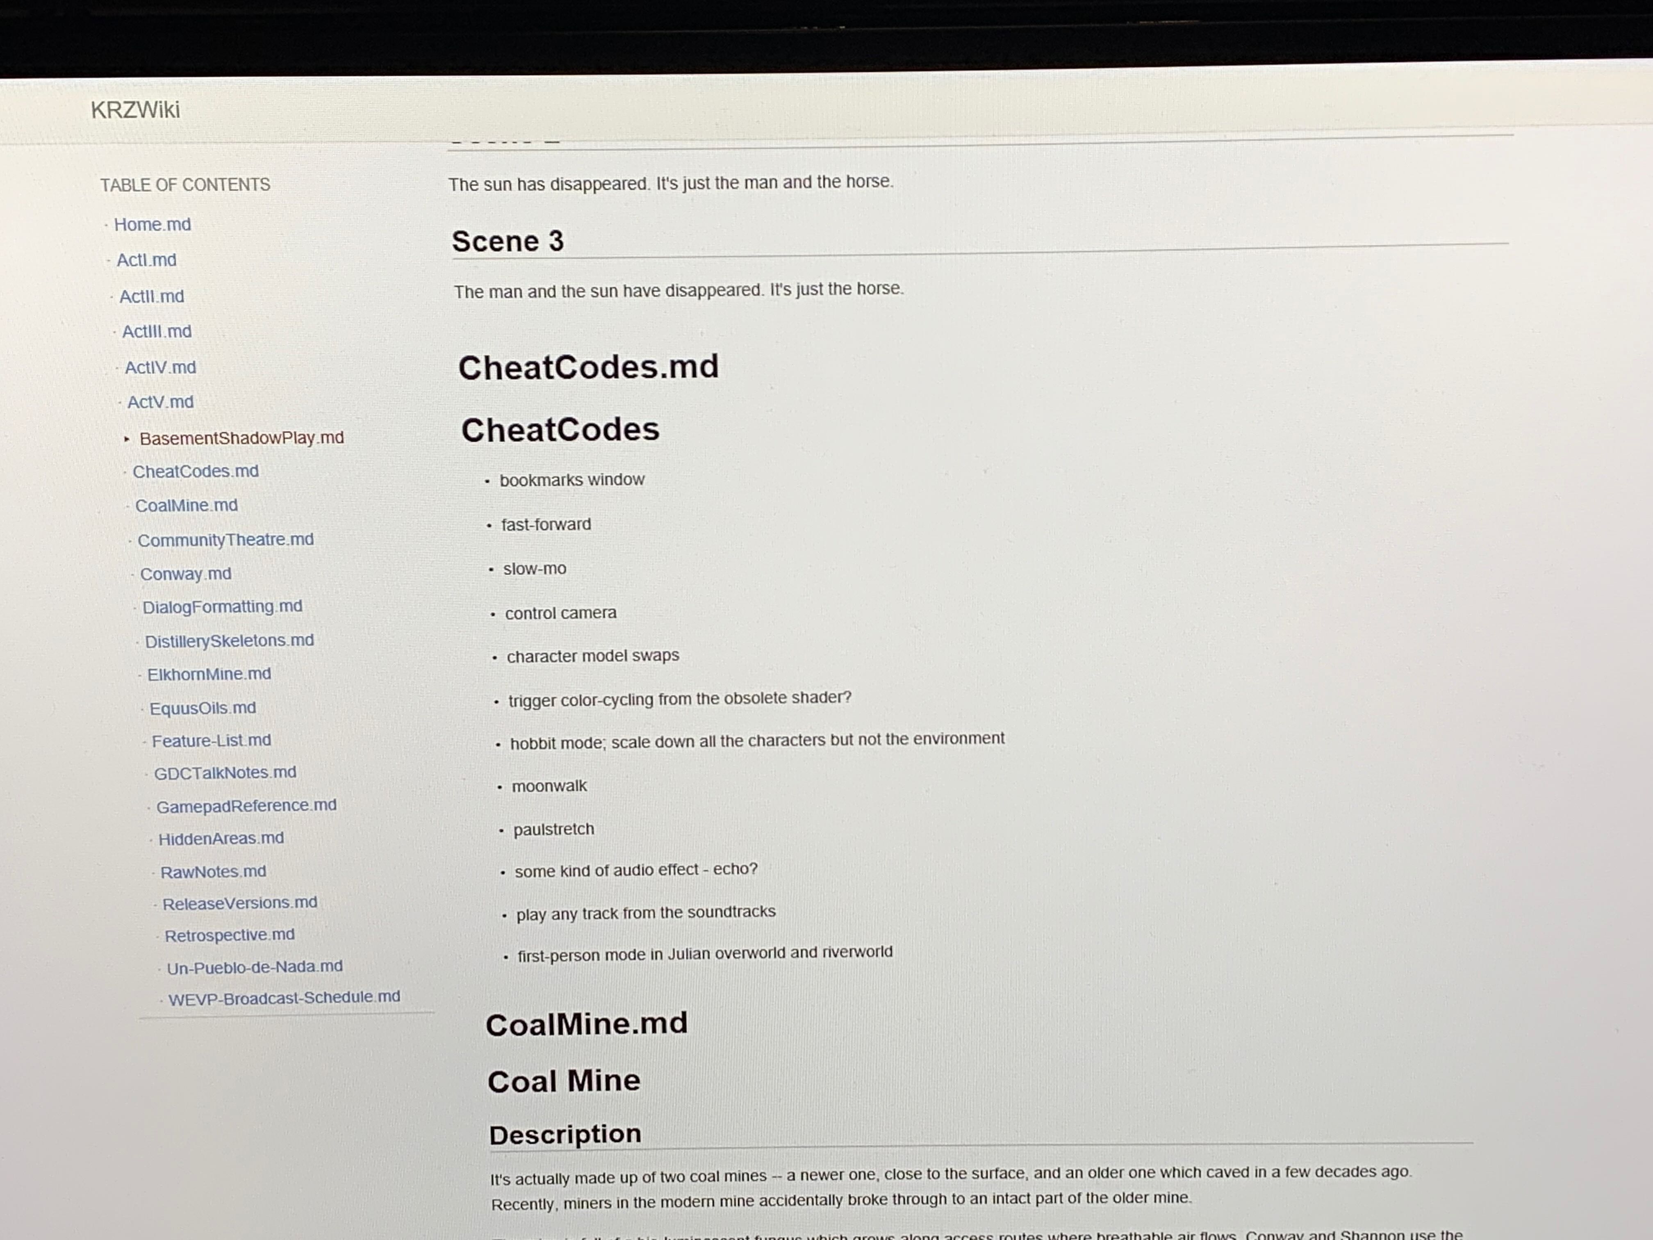Select DialogFormatting.md in sidebar
1653x1240 pixels.
tap(223, 607)
